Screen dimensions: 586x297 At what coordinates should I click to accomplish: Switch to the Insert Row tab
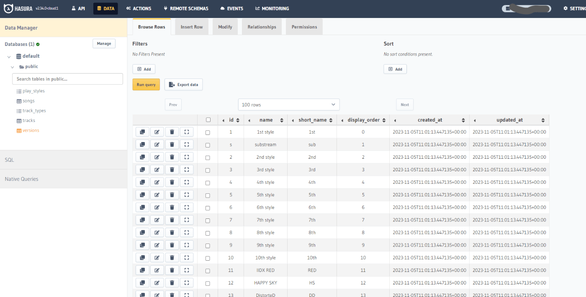click(x=192, y=27)
